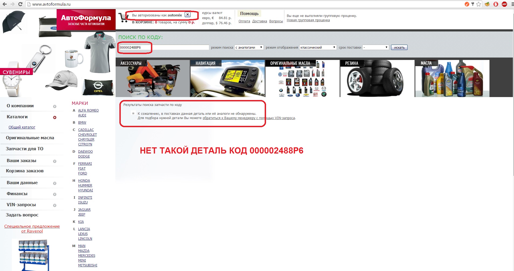The width and height of the screenshot is (514, 271).
Task: Click the shopping cart icon
Action: [123, 18]
